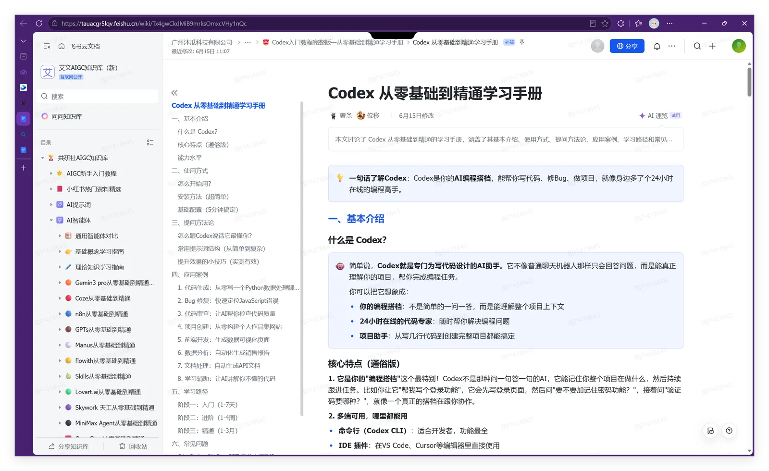Jump to outline 四、应用案例

pos(190,274)
